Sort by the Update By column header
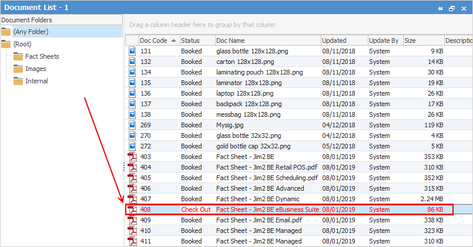 coord(385,40)
